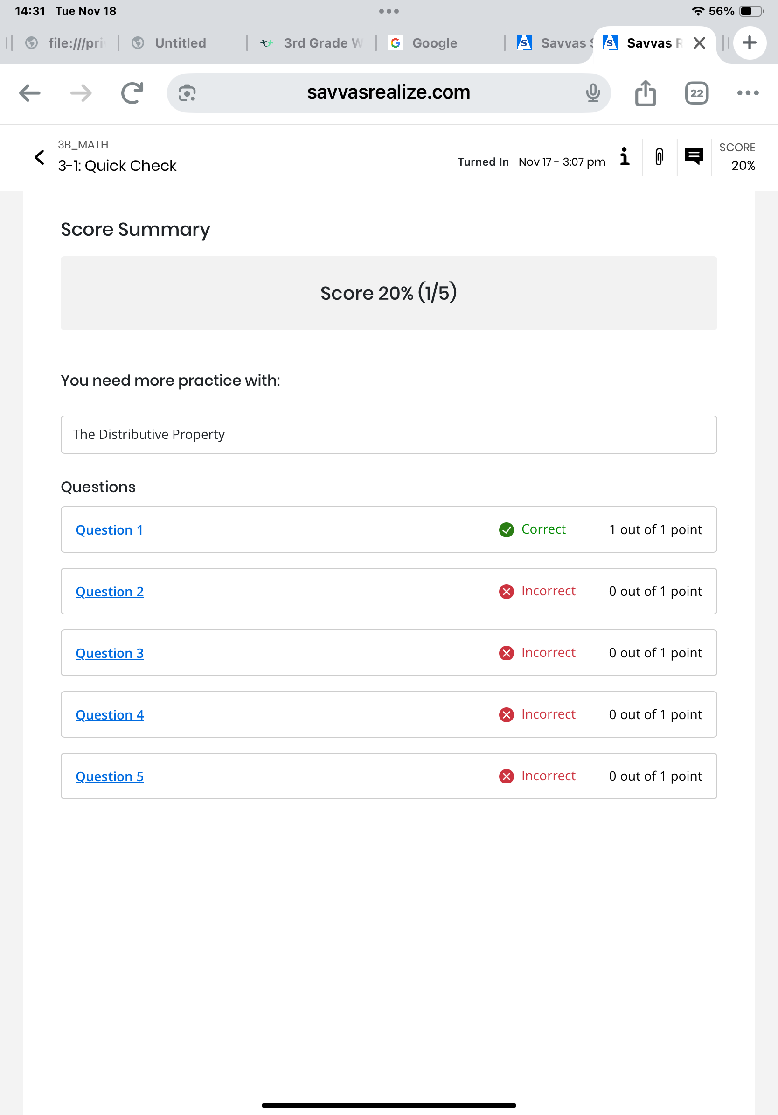Navigate back with the browser arrow
The width and height of the screenshot is (778, 1115).
(29, 93)
